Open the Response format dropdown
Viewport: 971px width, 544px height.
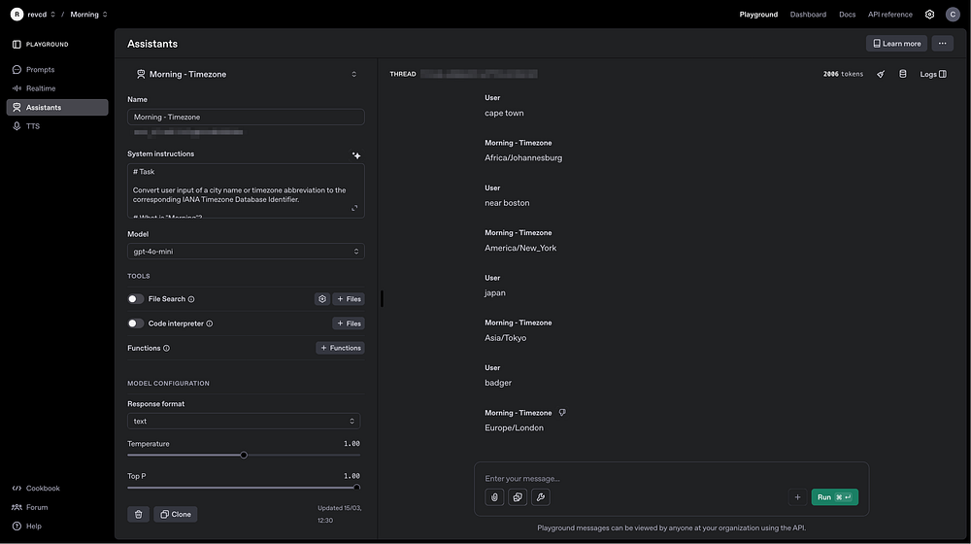pos(244,422)
